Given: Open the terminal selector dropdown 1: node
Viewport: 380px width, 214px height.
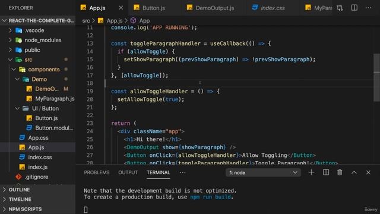Looking at the screenshot, I should point(263,172).
